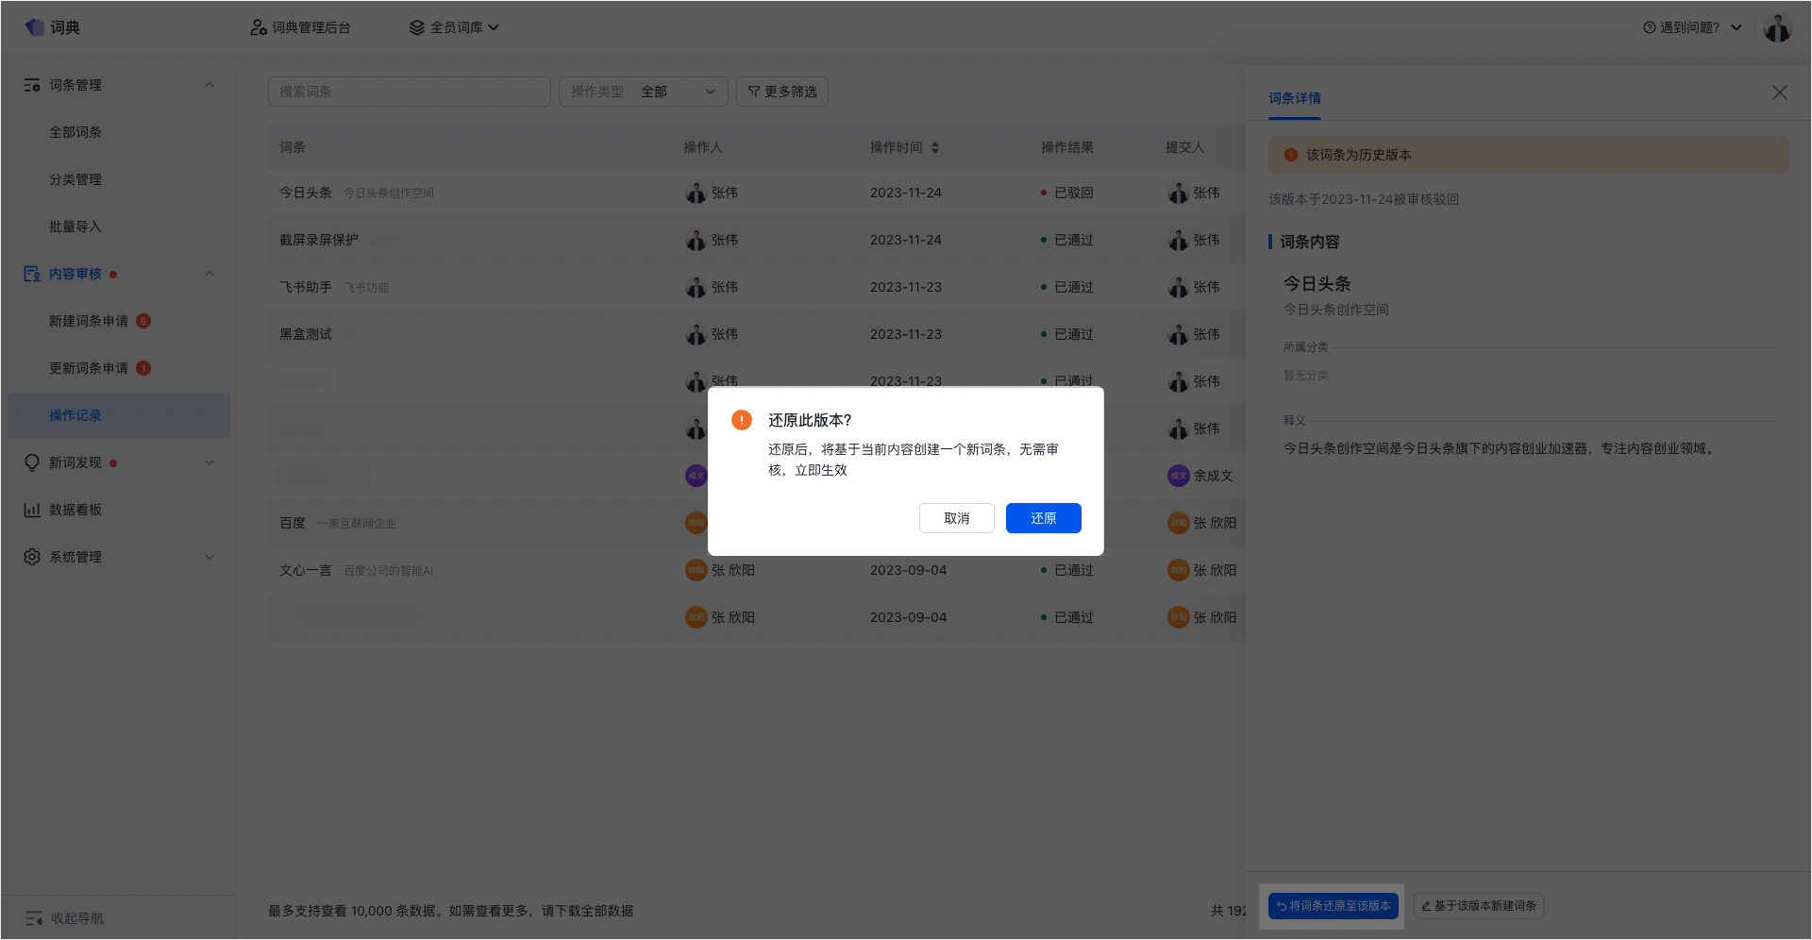Click the 词条管理 sidebar icon
This screenshot has width=1812, height=940.
coord(32,85)
